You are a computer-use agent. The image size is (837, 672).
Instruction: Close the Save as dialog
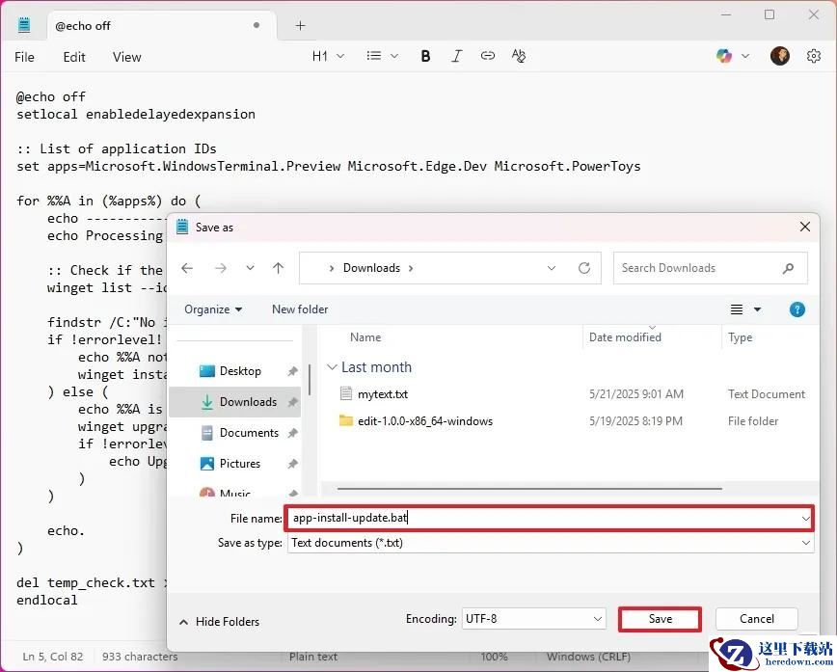(x=805, y=227)
